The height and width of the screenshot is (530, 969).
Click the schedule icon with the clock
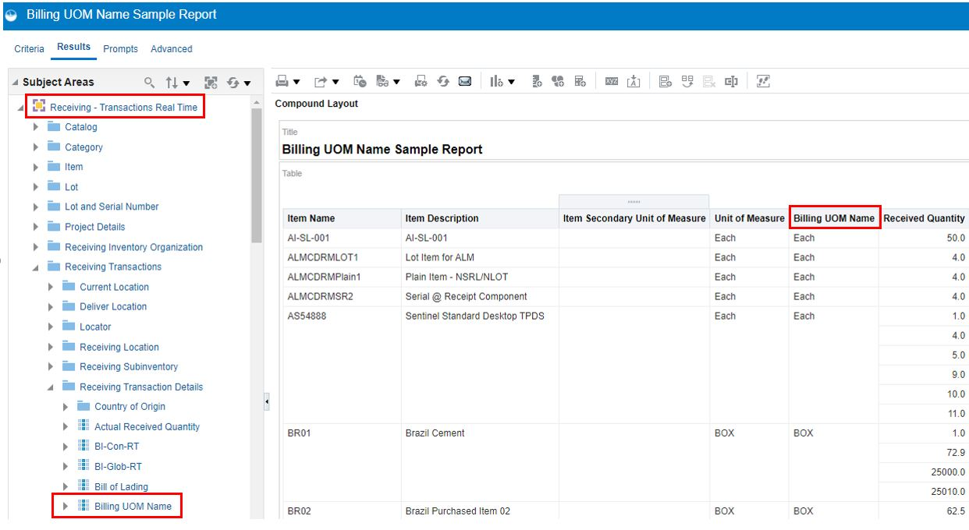[360, 82]
